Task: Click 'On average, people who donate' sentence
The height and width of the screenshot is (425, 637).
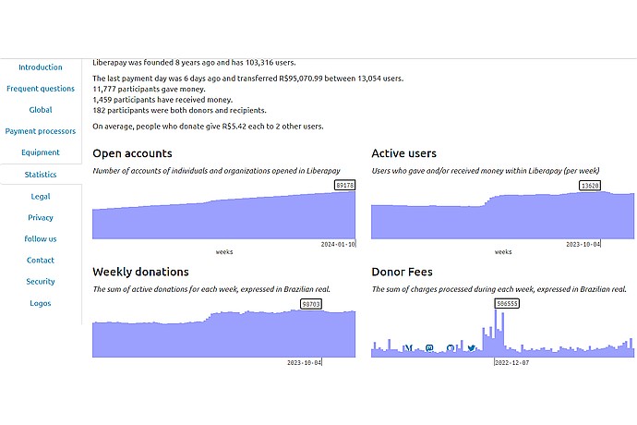Action: (x=208, y=126)
